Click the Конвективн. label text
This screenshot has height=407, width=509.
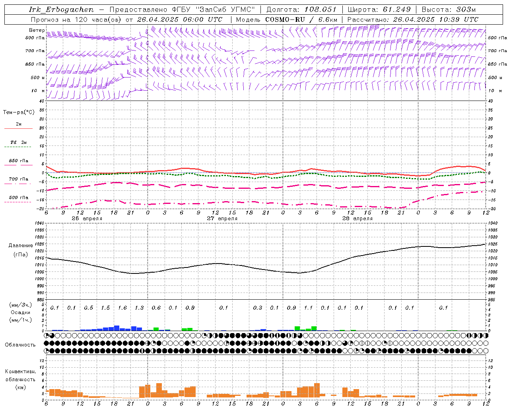(x=20, y=372)
